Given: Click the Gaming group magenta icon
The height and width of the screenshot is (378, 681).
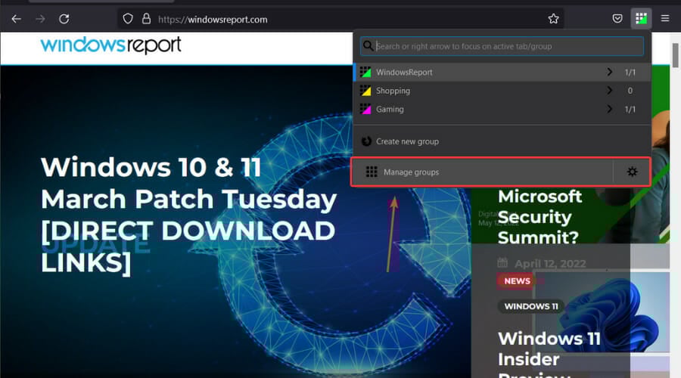Looking at the screenshot, I should (365, 109).
